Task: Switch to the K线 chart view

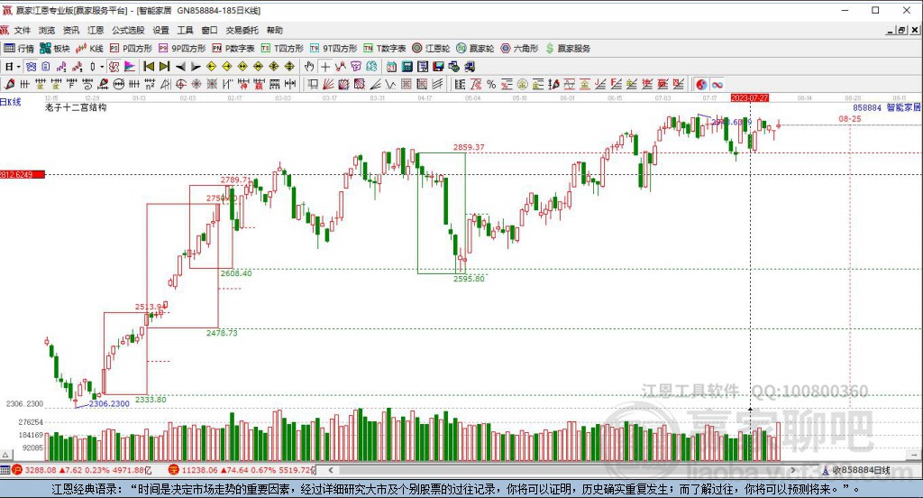Action: (x=89, y=49)
